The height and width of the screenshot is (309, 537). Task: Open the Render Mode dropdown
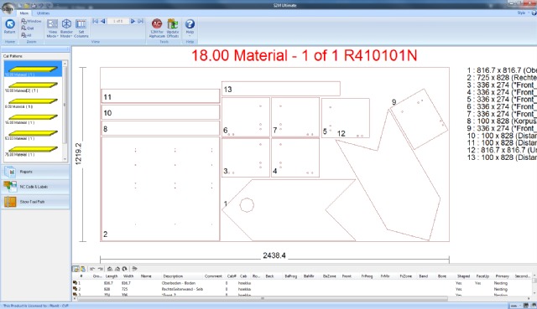(66, 28)
